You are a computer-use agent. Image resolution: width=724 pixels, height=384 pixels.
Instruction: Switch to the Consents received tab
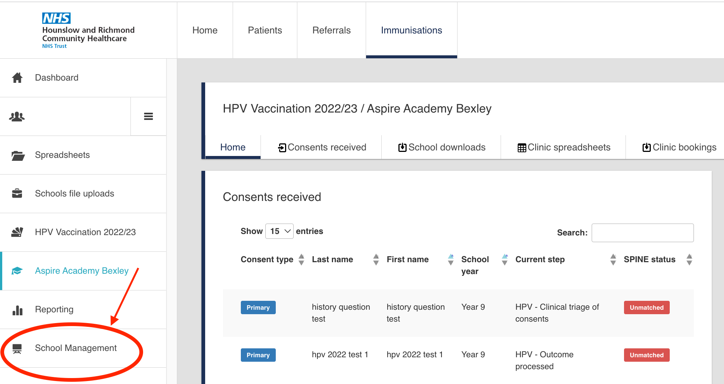pos(322,147)
